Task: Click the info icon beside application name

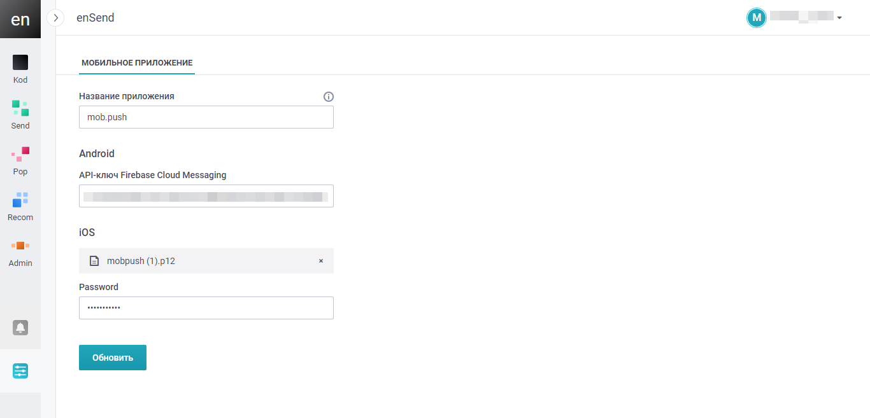Action: pos(329,97)
